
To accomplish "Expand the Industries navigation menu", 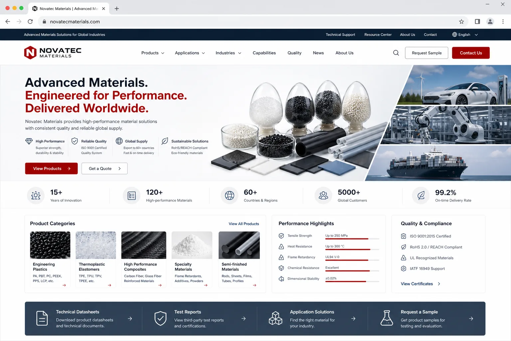I will 228,53.
